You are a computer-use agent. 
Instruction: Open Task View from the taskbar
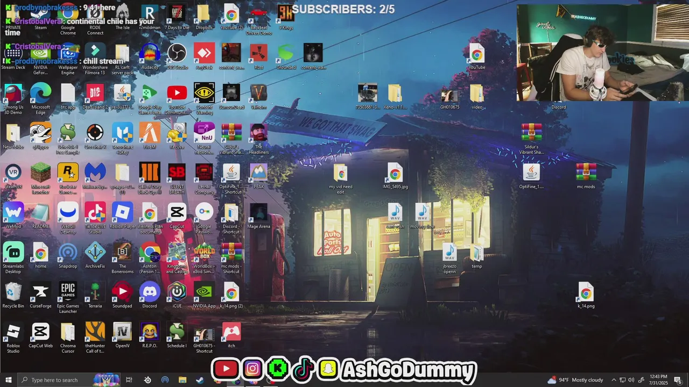(129, 380)
